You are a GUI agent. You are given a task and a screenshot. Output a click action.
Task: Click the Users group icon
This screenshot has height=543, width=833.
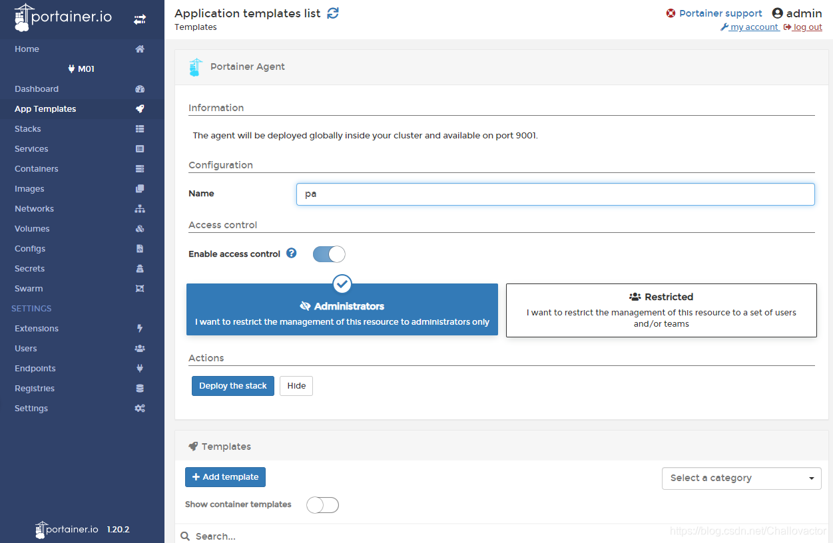coord(140,348)
